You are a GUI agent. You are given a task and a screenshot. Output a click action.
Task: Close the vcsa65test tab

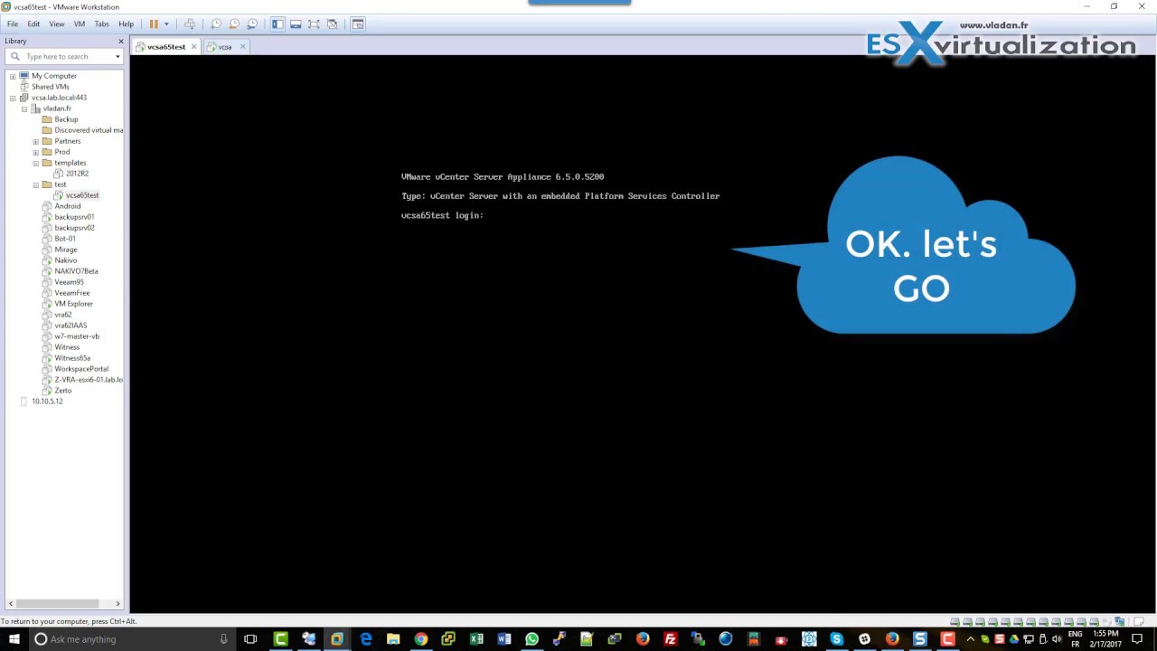click(193, 47)
